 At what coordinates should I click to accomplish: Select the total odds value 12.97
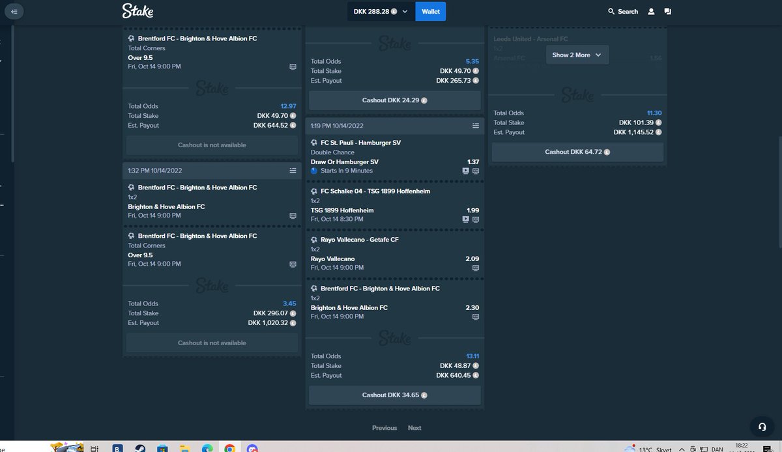coord(288,106)
